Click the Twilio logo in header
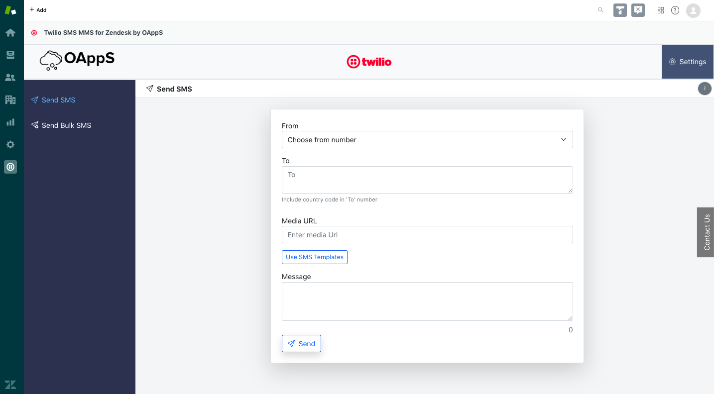Image resolution: width=714 pixels, height=394 pixels. click(369, 62)
